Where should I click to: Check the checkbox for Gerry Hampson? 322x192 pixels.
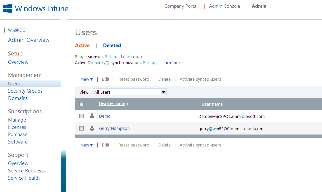click(82, 128)
